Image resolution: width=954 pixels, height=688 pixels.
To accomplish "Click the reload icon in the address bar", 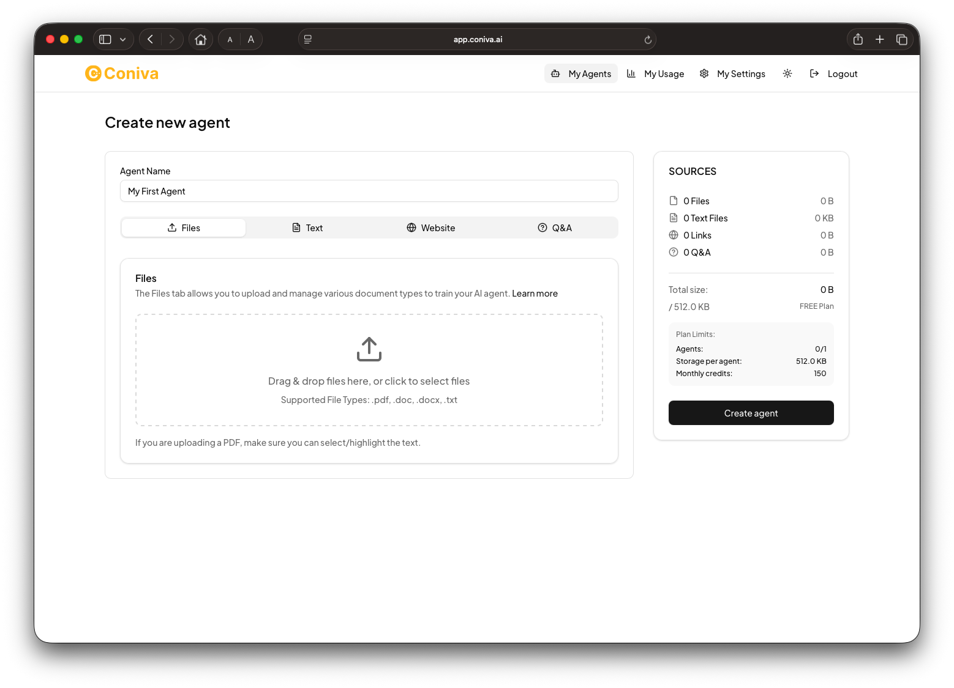I will [648, 39].
